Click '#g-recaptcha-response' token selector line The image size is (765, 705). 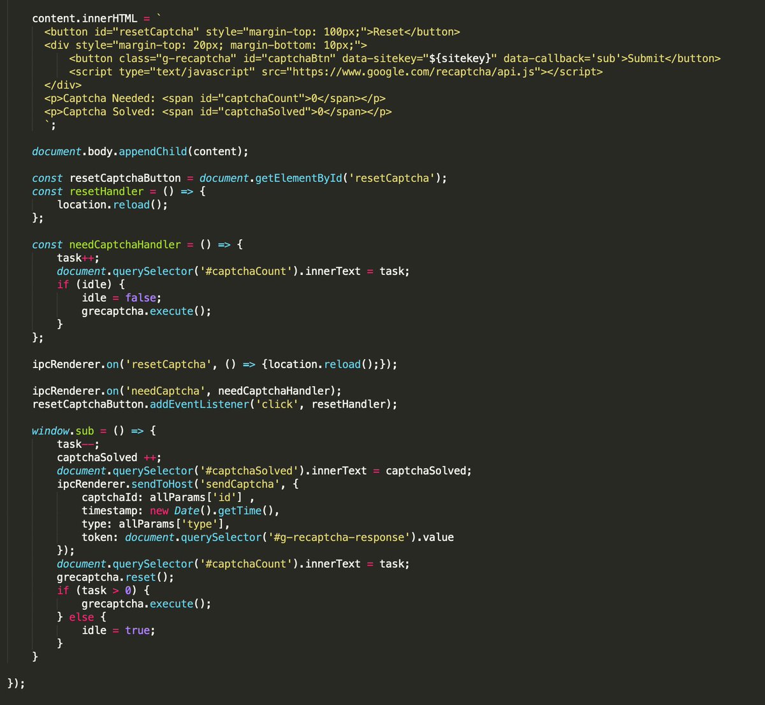pos(268,537)
